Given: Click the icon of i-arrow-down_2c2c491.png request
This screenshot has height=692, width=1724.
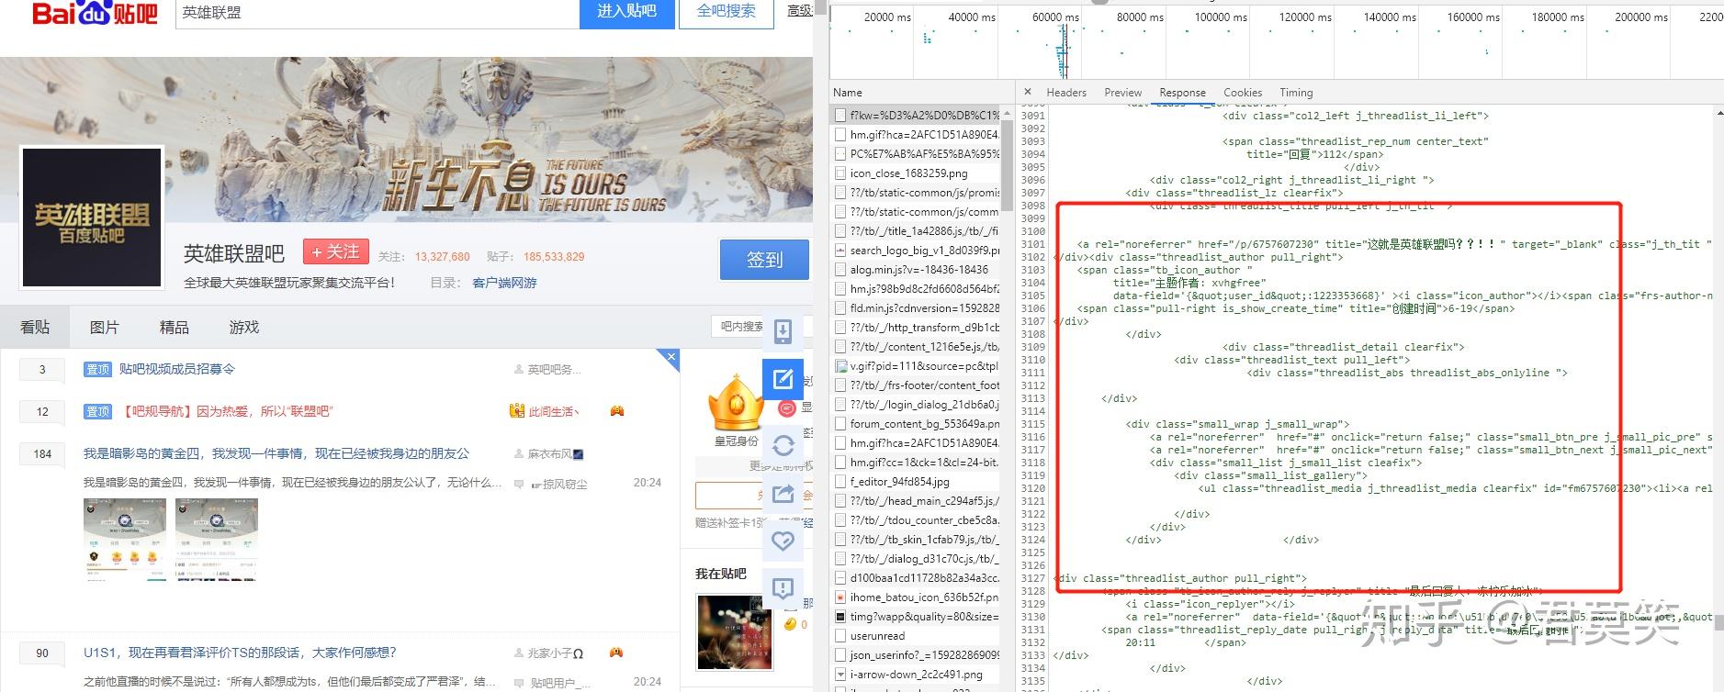Looking at the screenshot, I should tap(839, 674).
